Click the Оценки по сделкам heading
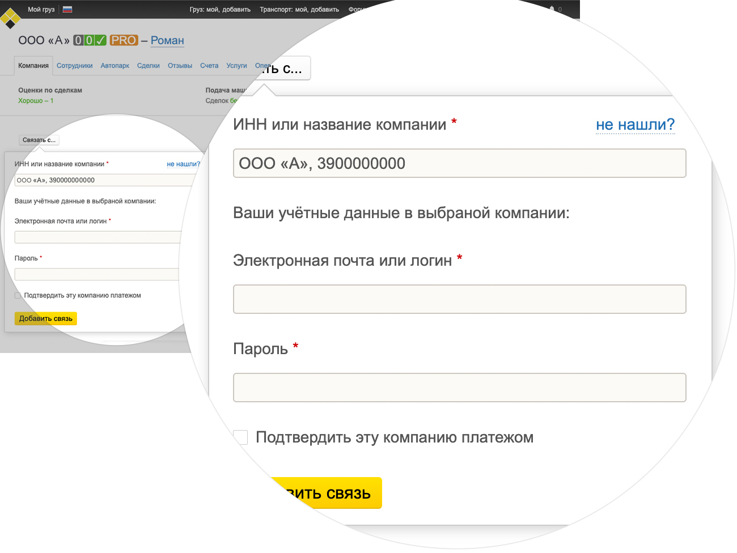The width and height of the screenshot is (737, 553). pos(50,90)
